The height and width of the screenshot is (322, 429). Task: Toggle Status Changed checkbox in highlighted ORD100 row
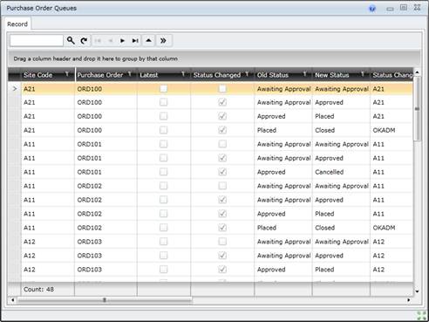tap(222, 88)
